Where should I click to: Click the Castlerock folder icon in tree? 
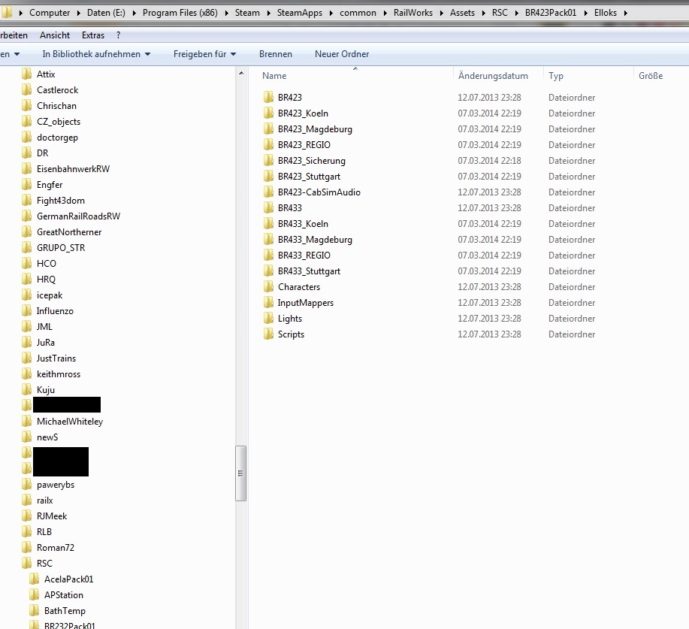[27, 89]
